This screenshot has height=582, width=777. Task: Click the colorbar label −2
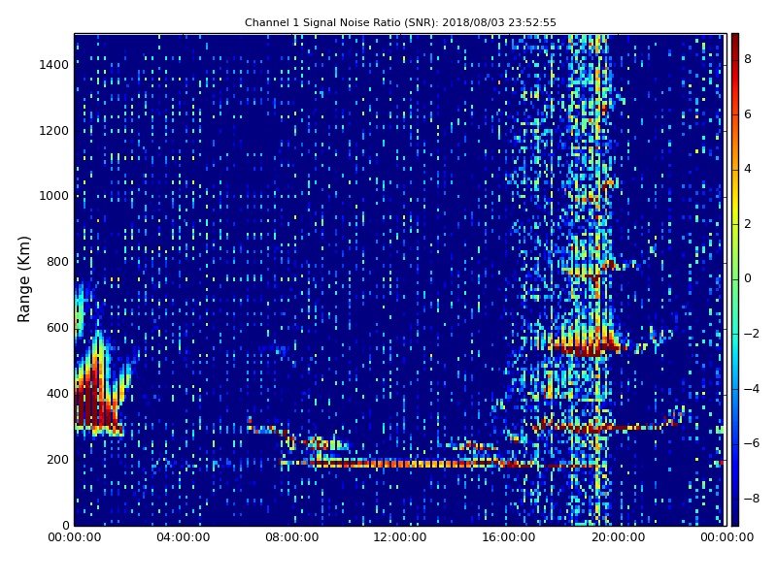tap(752, 334)
